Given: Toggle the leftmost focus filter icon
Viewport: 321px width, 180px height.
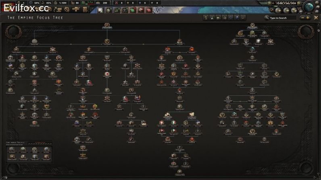Looking at the screenshot, I should (206, 18).
